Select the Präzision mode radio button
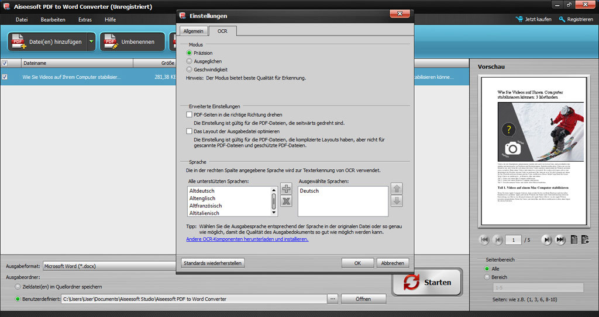Image resolution: width=599 pixels, height=317 pixels. pyautogui.click(x=189, y=53)
